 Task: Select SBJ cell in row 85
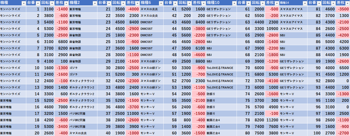[293, 35]
